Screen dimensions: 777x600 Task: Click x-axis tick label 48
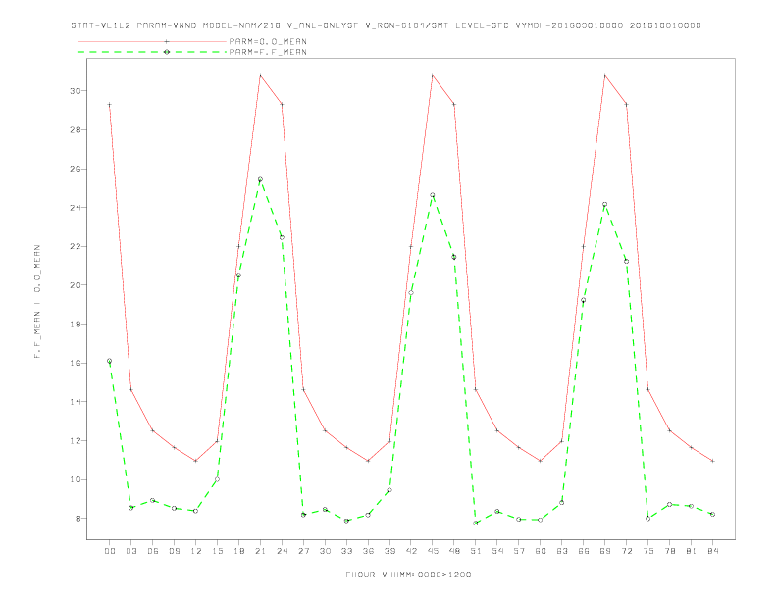coord(454,551)
